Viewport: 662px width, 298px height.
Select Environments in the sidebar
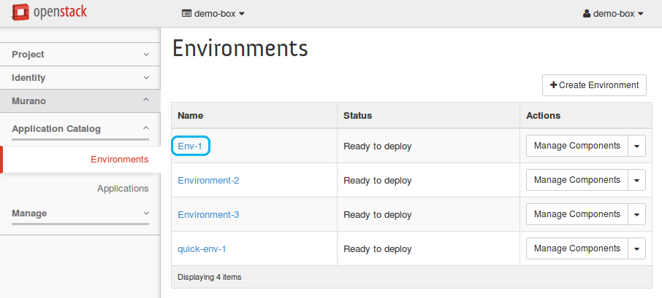tap(119, 160)
